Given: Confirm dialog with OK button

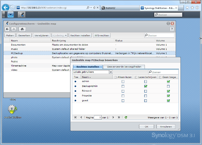Looking at the screenshot, I should pyautogui.click(x=147, y=127).
